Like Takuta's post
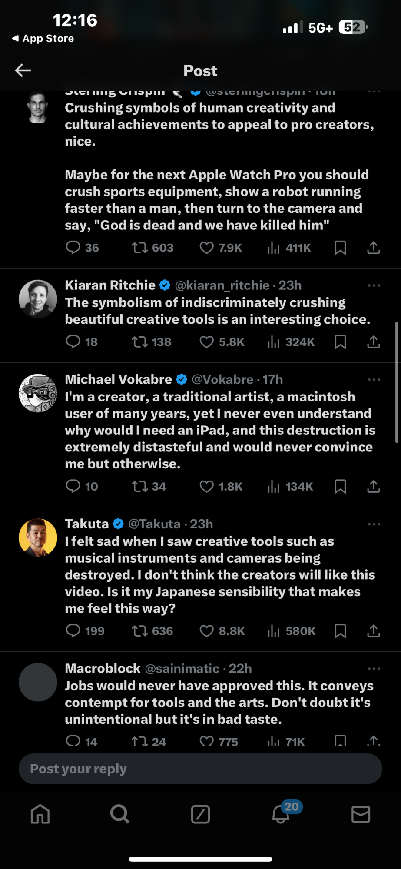Screen dimensions: 401x869 click(x=207, y=631)
